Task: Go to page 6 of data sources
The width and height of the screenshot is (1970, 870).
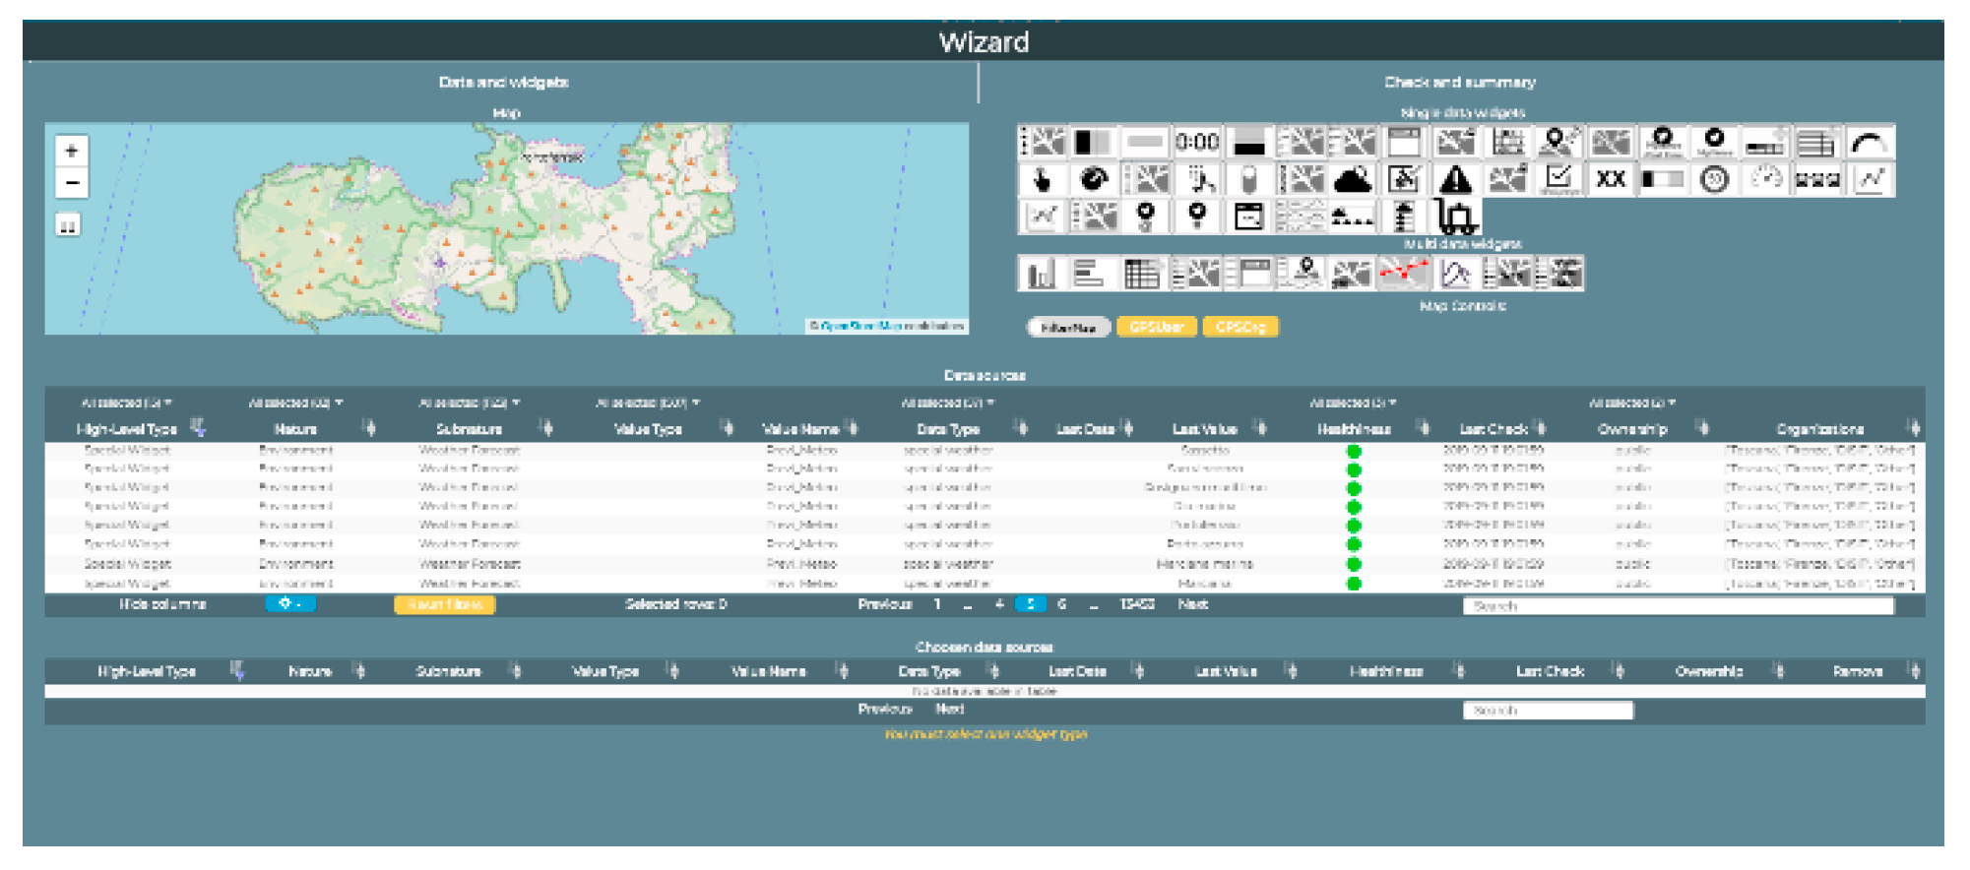Action: (1061, 604)
